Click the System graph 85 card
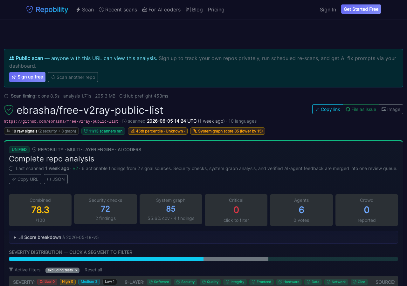Viewport: 407px width, 286px height. (171, 209)
